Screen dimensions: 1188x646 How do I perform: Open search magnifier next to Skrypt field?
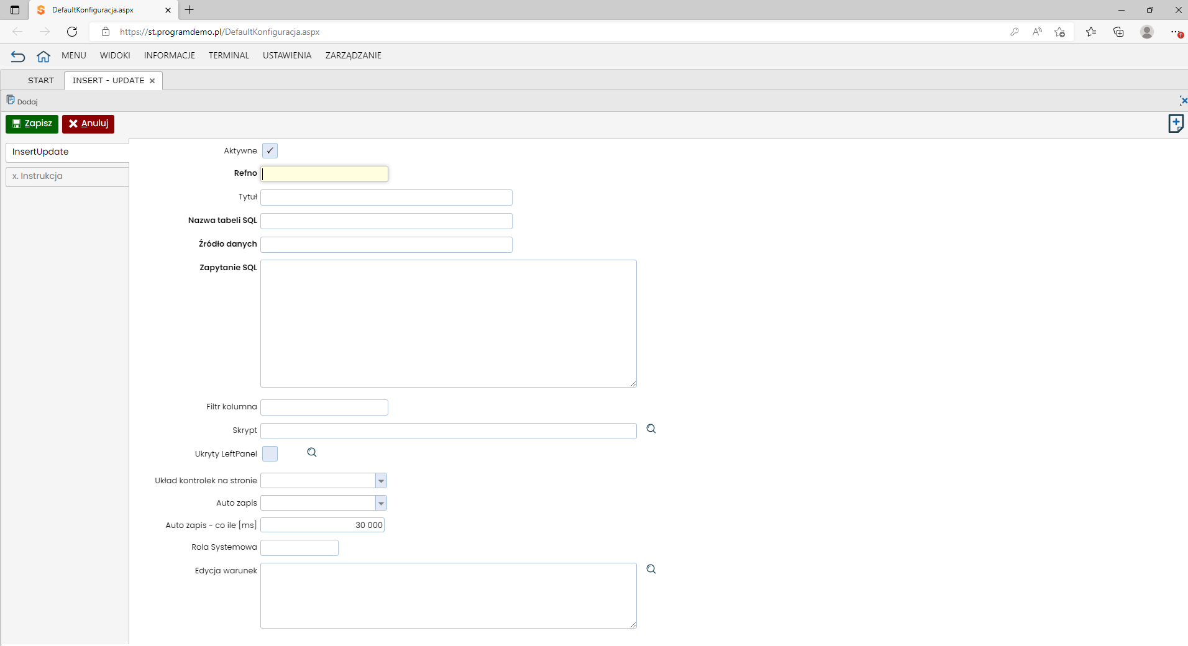coord(651,429)
